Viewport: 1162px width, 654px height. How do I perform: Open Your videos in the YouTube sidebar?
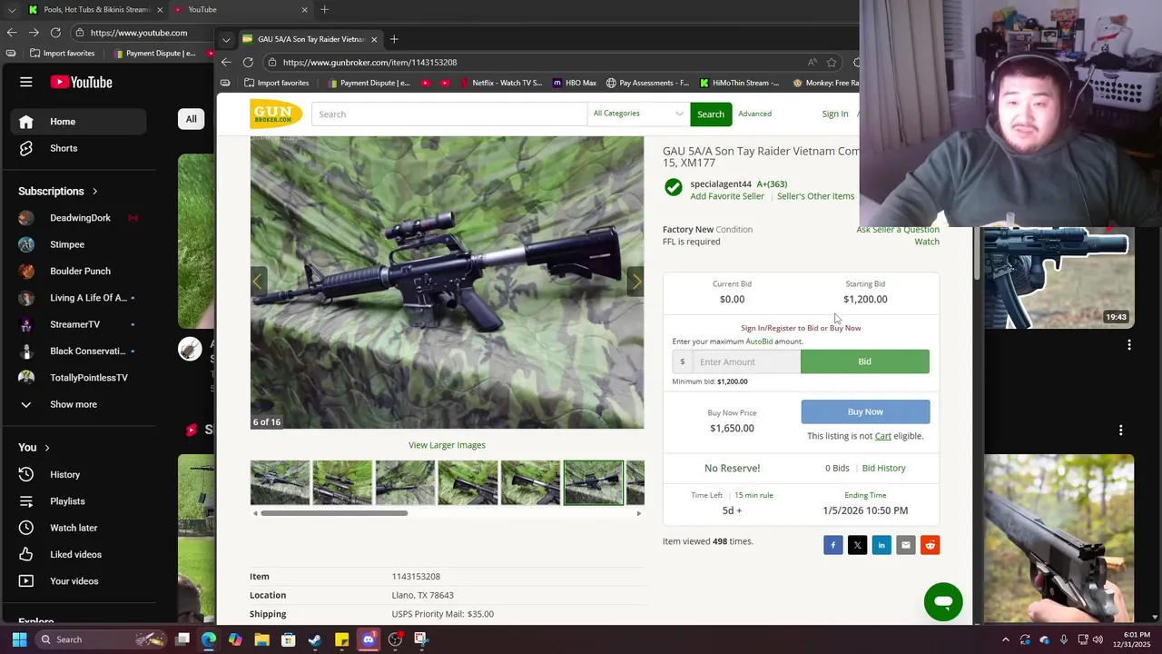coord(73,581)
